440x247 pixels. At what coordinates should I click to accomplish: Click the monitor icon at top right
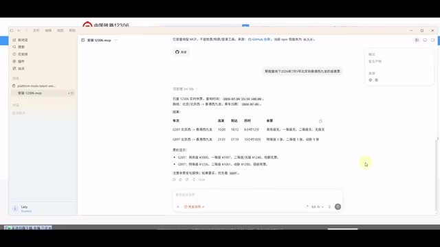pyautogui.click(x=425, y=40)
